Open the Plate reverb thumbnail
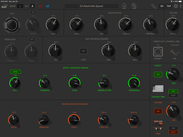The height and width of the screenshot is (137, 183). (158, 126)
